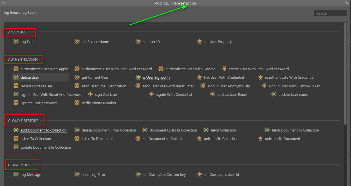Select the icon next to delete User
The image size is (351, 186).
(x=16, y=77)
